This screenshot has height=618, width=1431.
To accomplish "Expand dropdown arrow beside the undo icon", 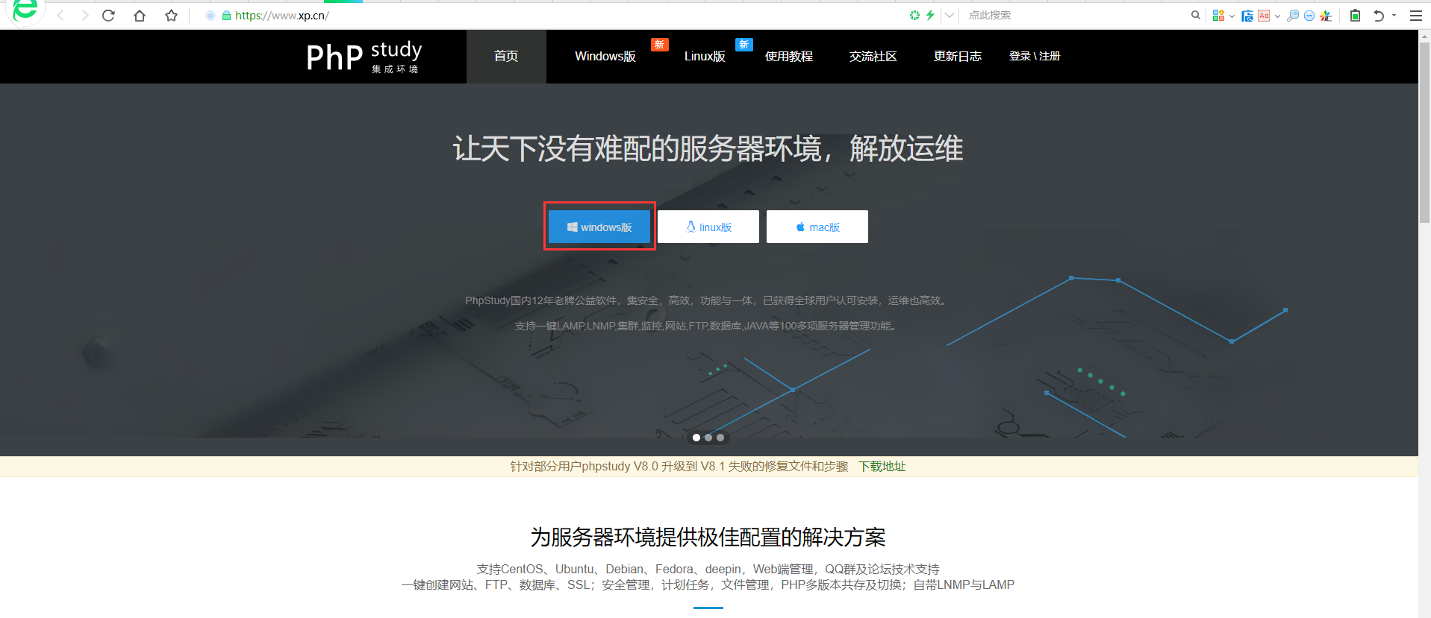I will pos(1394,16).
